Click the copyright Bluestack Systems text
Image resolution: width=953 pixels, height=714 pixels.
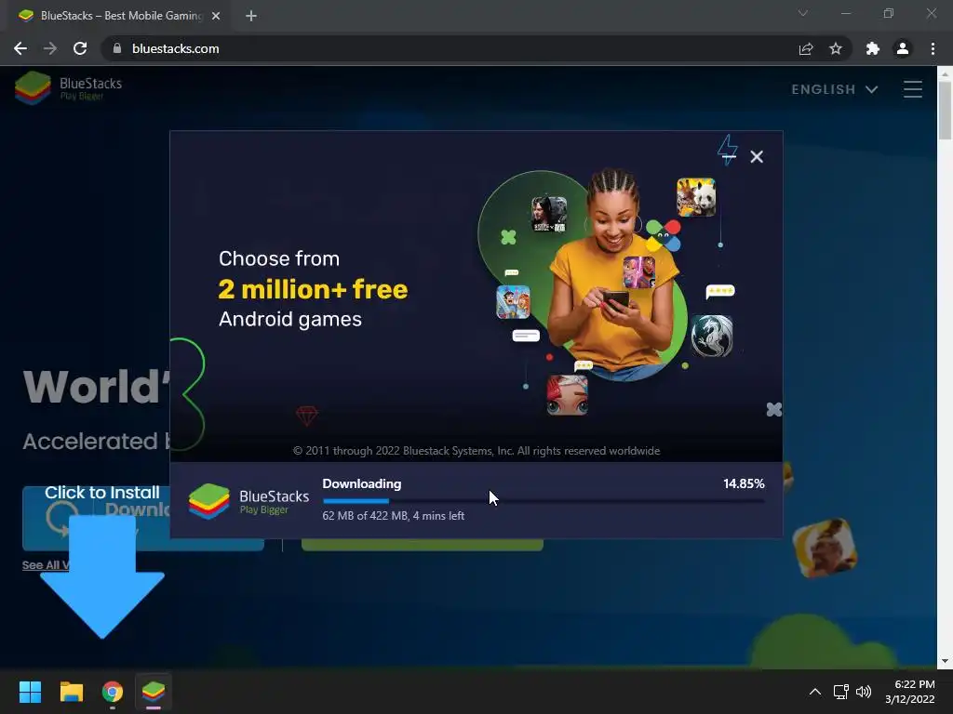click(476, 451)
